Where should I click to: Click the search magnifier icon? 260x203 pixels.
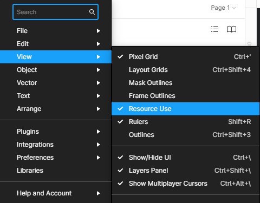click(92, 12)
